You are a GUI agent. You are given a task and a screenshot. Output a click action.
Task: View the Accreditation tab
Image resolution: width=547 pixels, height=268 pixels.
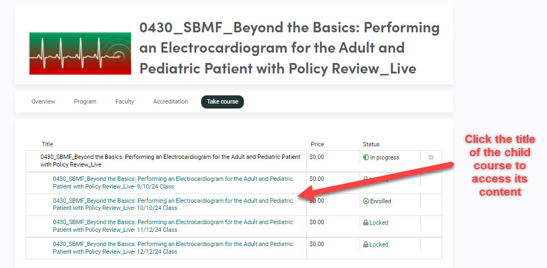coord(170,101)
